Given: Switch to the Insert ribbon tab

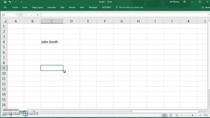Looking at the screenshot, I should [25, 7].
